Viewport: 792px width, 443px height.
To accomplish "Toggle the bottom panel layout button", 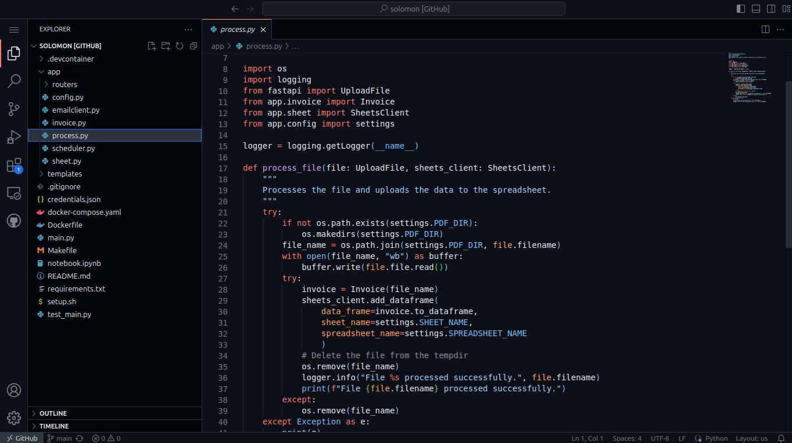I will click(756, 9).
